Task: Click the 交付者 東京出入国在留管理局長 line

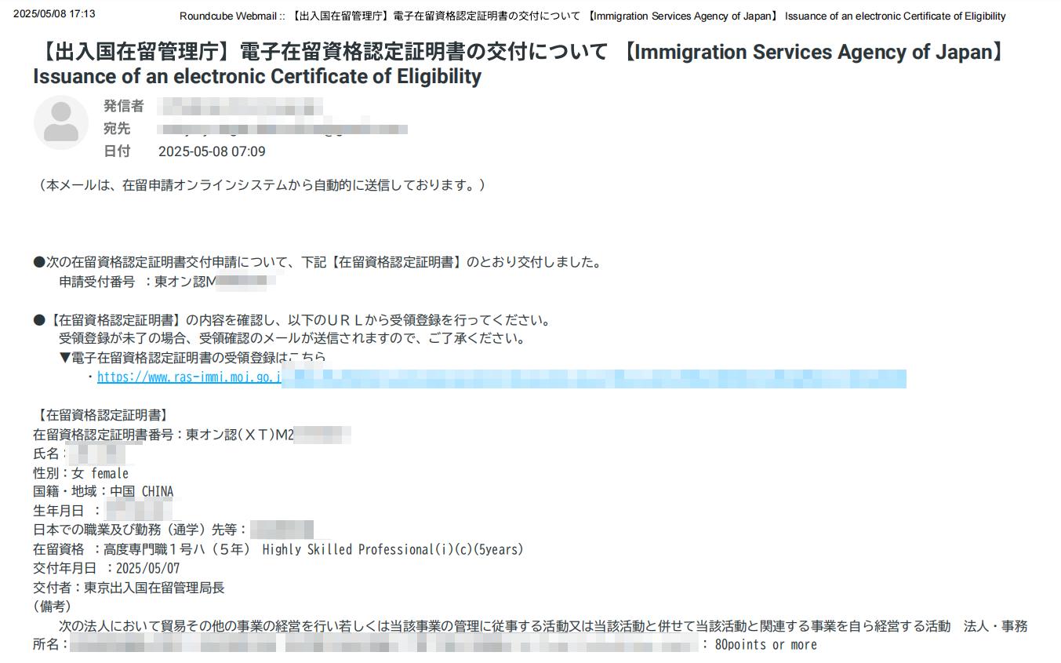Action: pyautogui.click(x=129, y=588)
